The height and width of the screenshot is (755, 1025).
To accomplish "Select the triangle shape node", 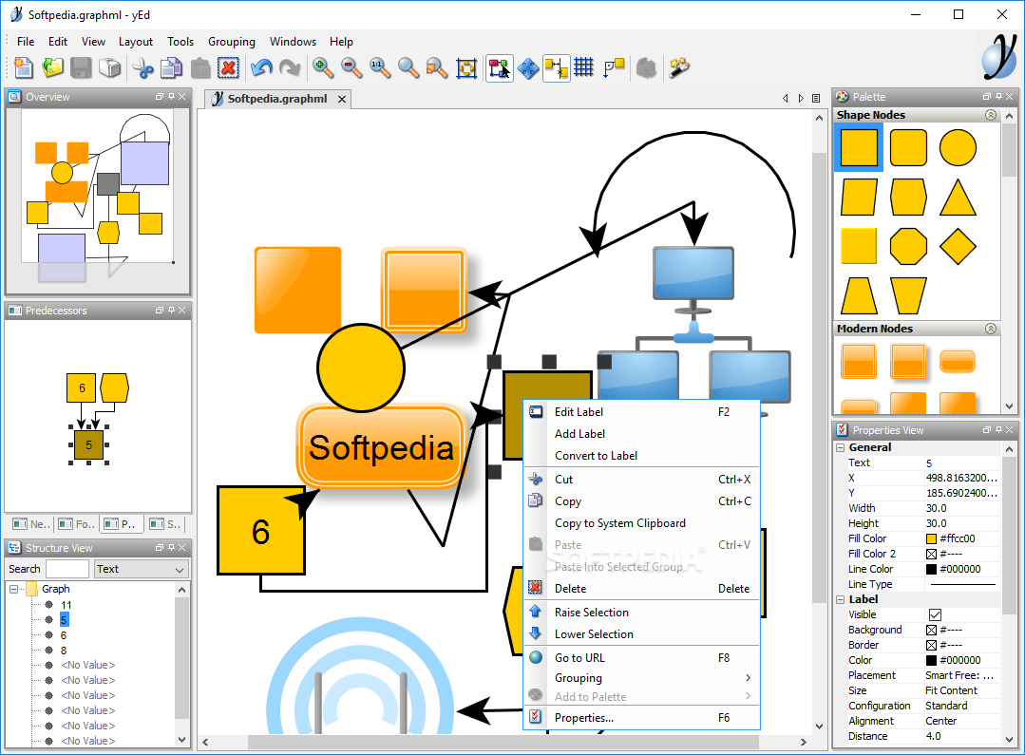I will click(958, 198).
